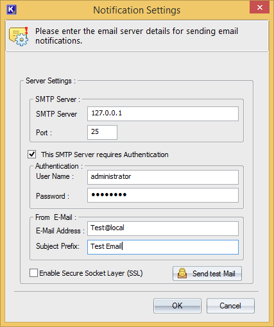Click the Server Settings group label
The height and width of the screenshot is (327, 274).
51,81
